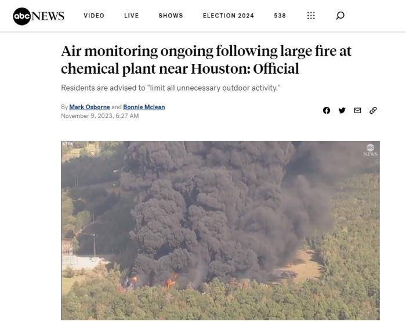406x321 pixels.
Task: Open the 538 navigation link
Action: coord(280,16)
